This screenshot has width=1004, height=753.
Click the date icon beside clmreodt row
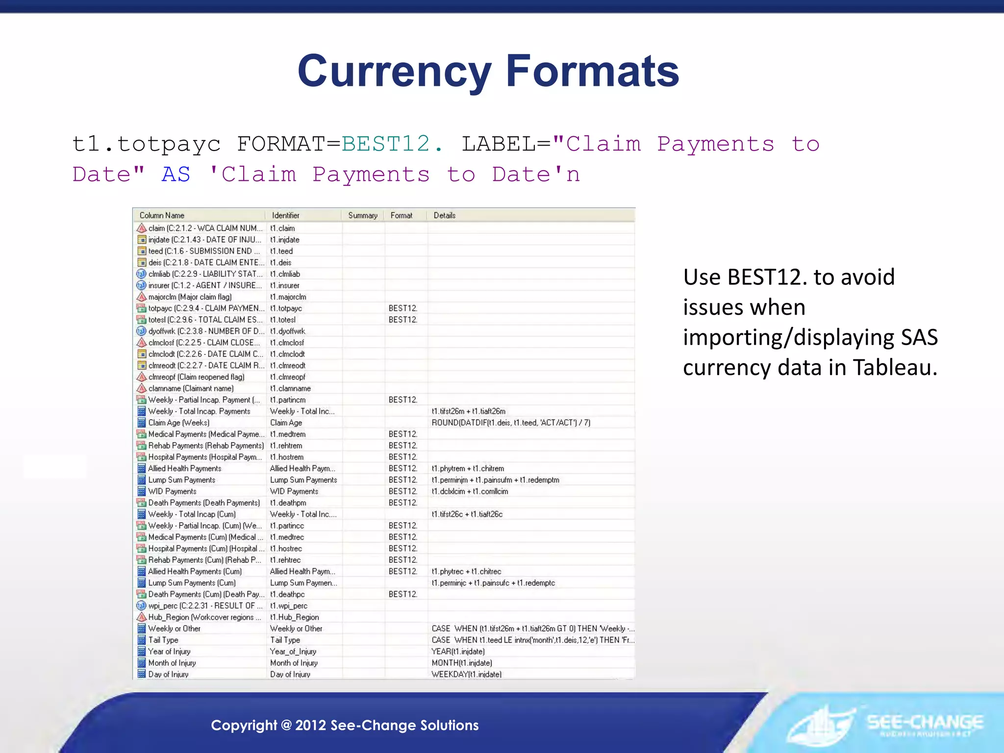[141, 365]
